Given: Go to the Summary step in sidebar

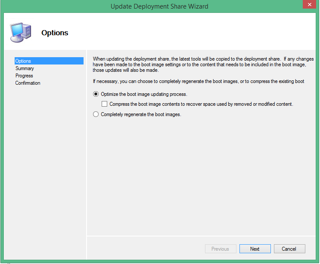Looking at the screenshot, I should (25, 68).
